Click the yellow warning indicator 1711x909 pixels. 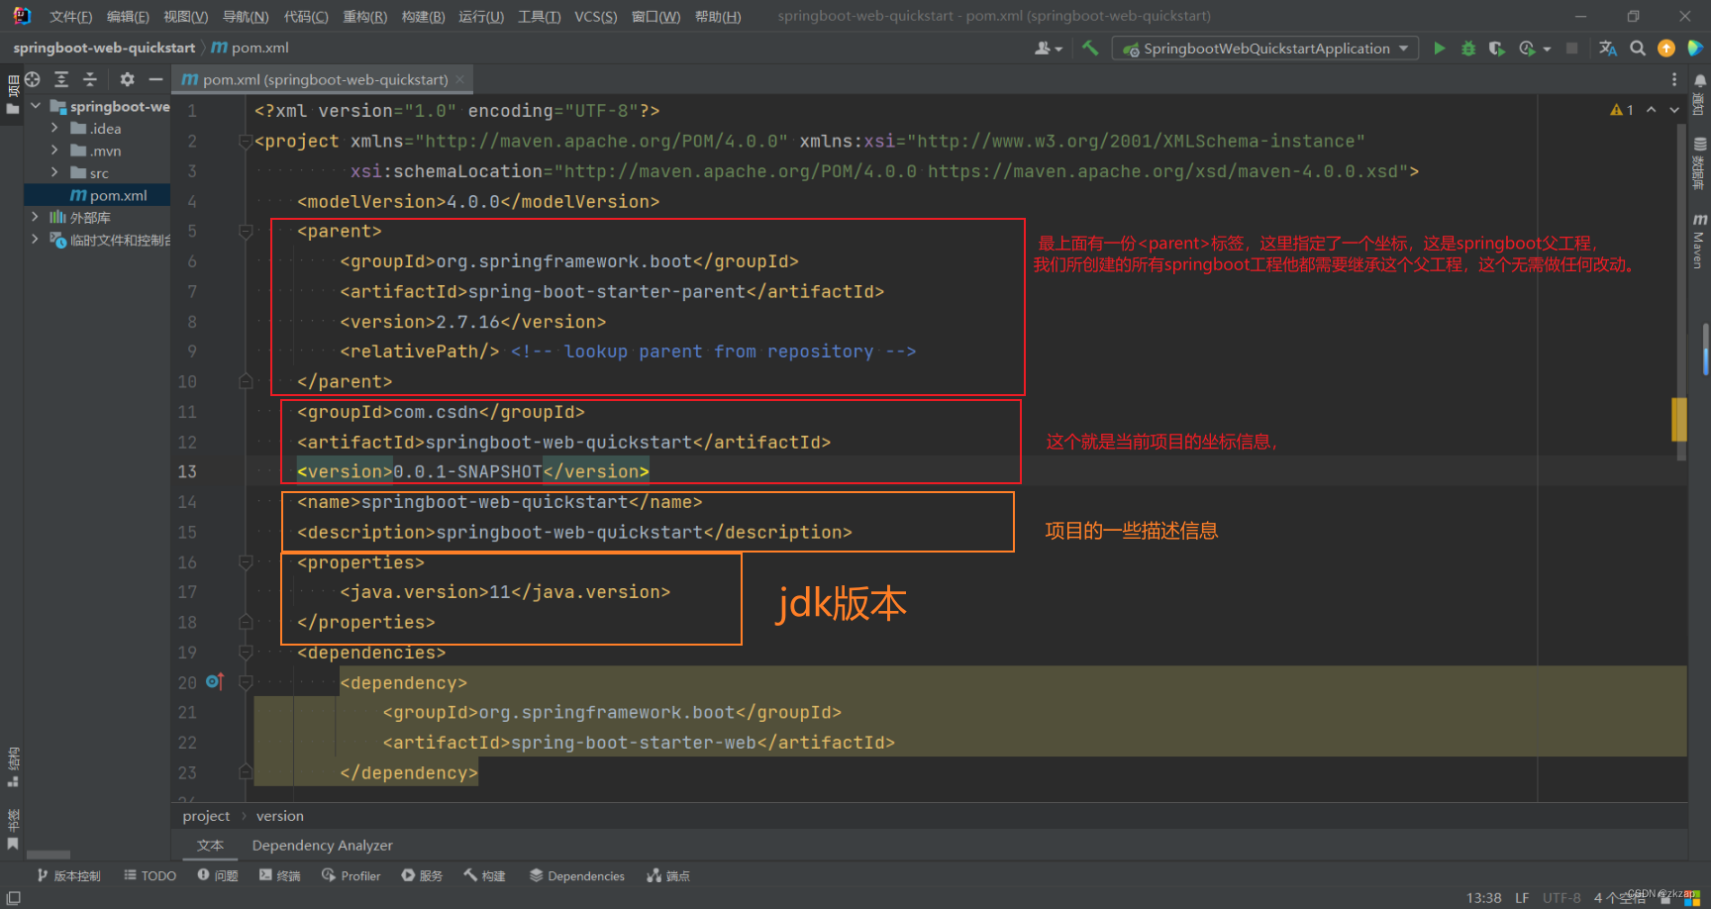(x=1622, y=110)
